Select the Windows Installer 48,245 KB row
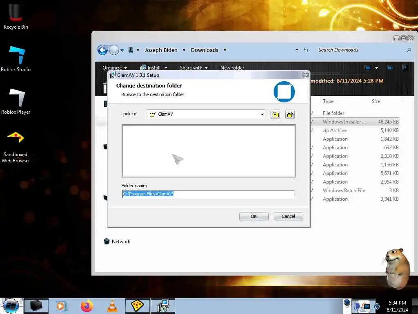 [356, 122]
